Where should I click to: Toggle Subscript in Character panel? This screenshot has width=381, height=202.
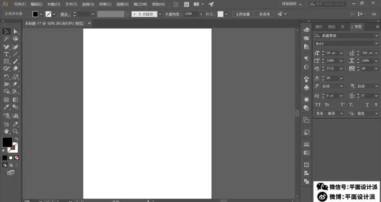pyautogui.click(x=351, y=105)
